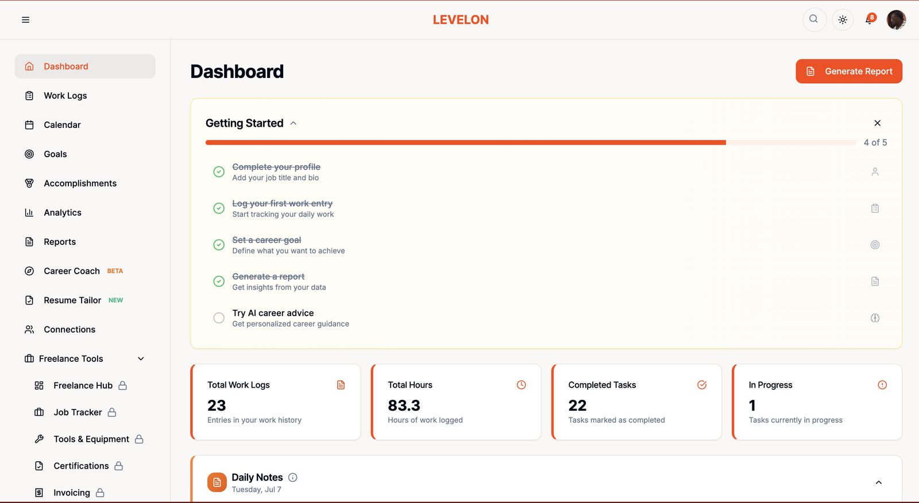The height and width of the screenshot is (503, 919).
Task: Click the Daily Notes info icon
Action: (293, 477)
